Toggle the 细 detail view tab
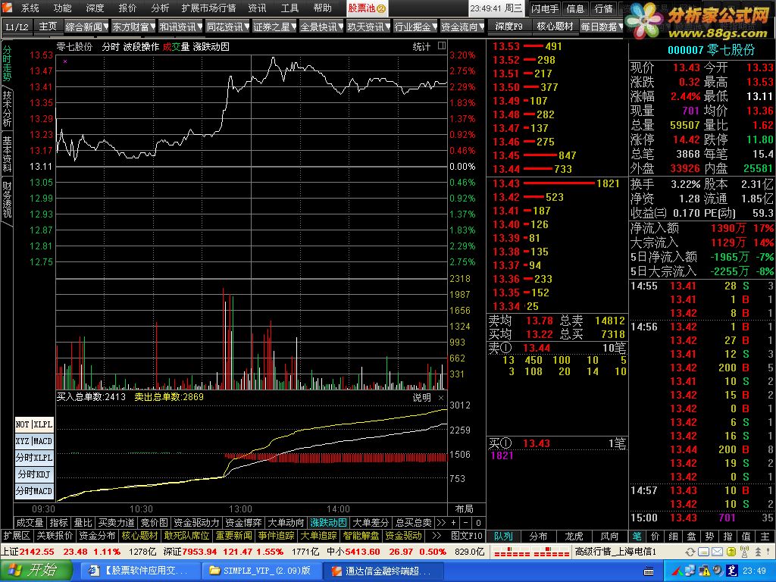This screenshot has height=582, width=776. click(673, 537)
